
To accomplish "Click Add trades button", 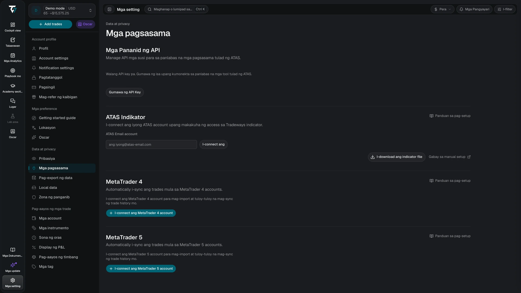I will pos(50,24).
